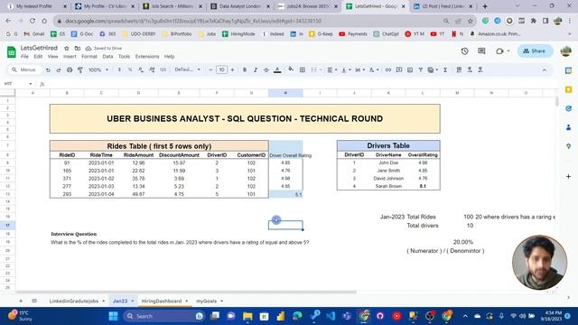Increase font size with the plus button

(x=232, y=70)
